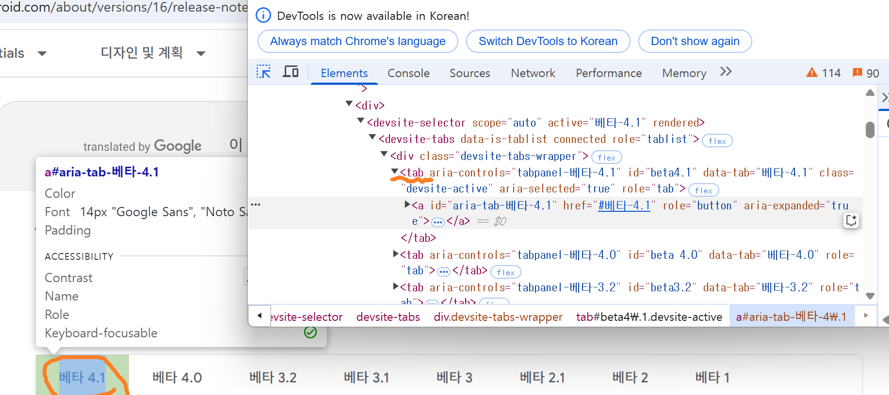The height and width of the screenshot is (395, 889).
Task: Select the 베타 4.1 page tab
Action: click(x=82, y=378)
